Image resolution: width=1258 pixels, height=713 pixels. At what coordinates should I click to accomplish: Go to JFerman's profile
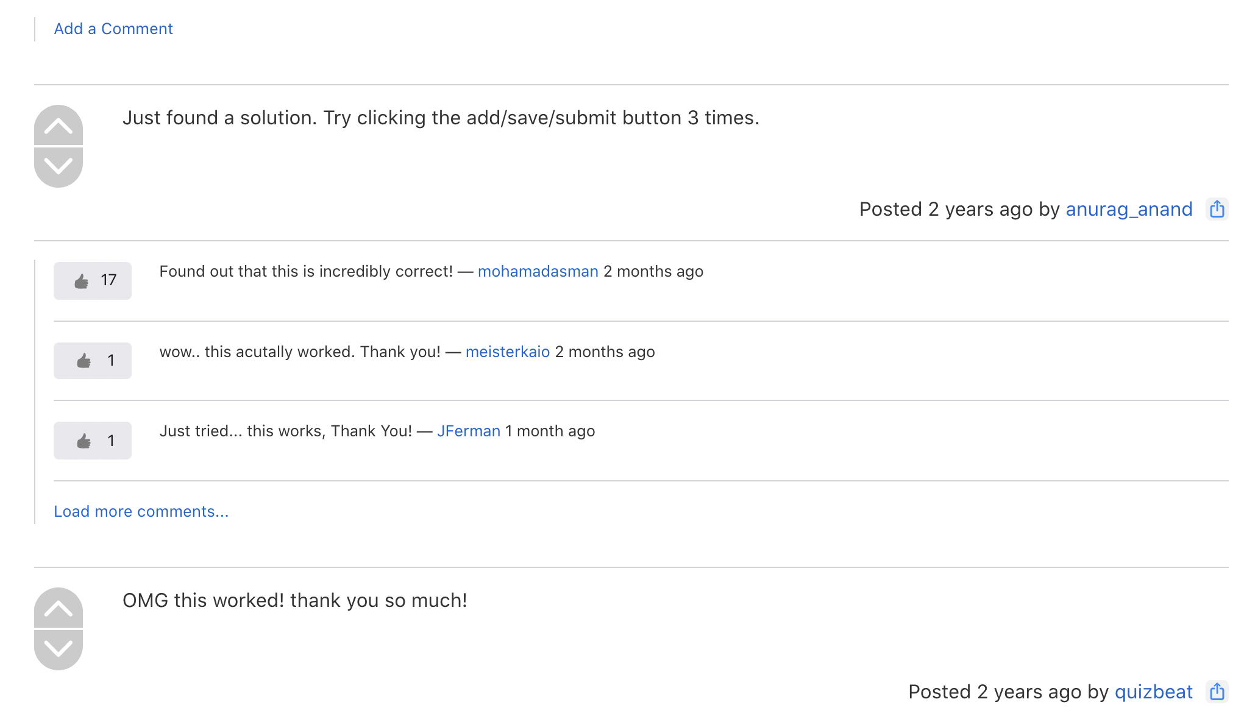click(x=469, y=431)
